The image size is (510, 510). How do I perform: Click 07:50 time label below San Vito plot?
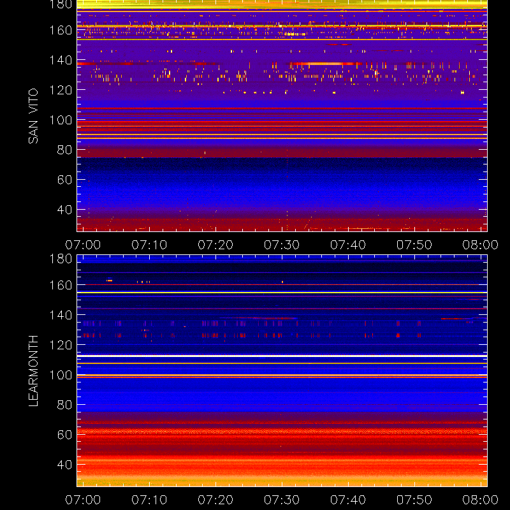pos(414,245)
